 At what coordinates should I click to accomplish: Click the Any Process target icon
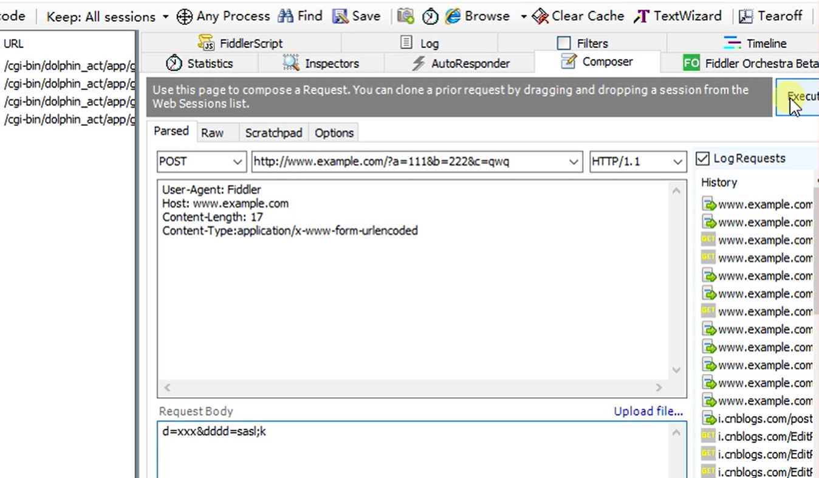click(184, 16)
